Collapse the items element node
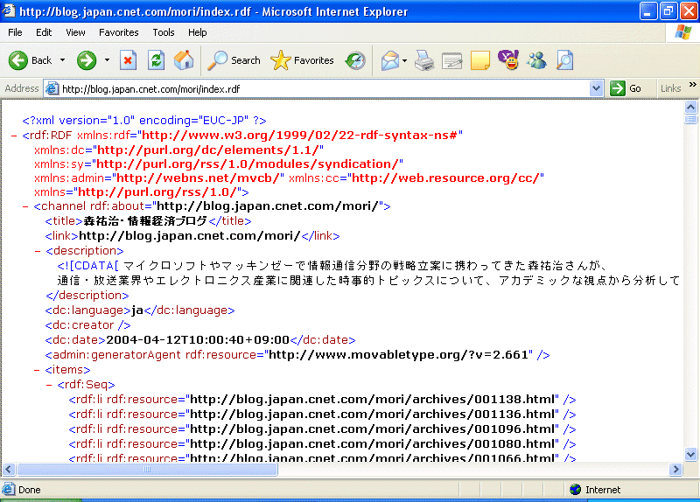 tap(38, 370)
